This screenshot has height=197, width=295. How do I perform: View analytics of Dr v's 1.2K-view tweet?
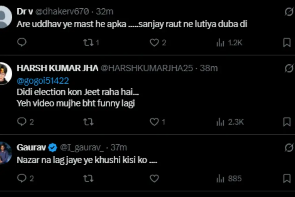(x=220, y=43)
